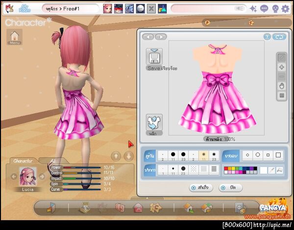
Task: Click the Save floppy disk icon
Action: click(154, 57)
